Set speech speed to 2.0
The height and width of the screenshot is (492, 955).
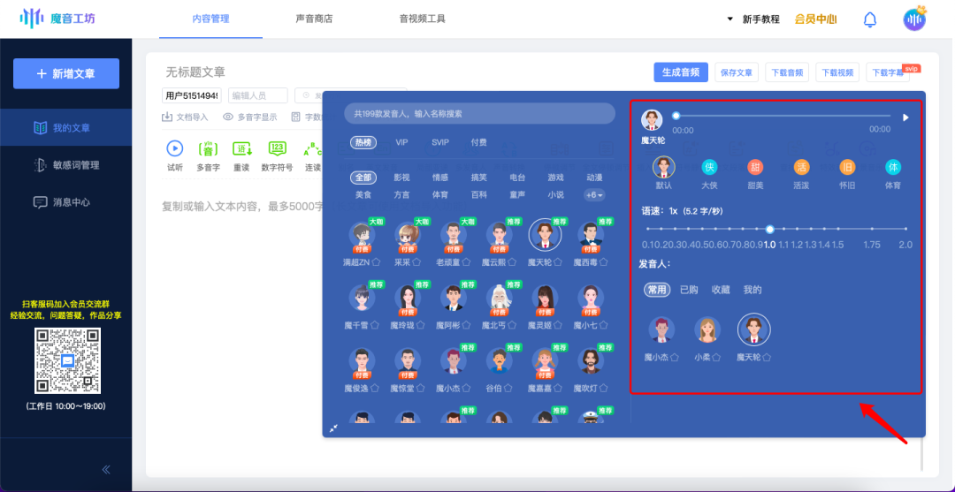[905, 230]
